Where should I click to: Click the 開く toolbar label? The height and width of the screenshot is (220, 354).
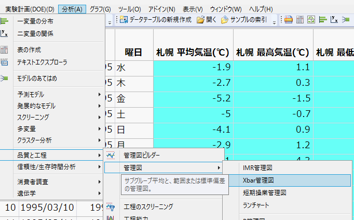click(211, 20)
